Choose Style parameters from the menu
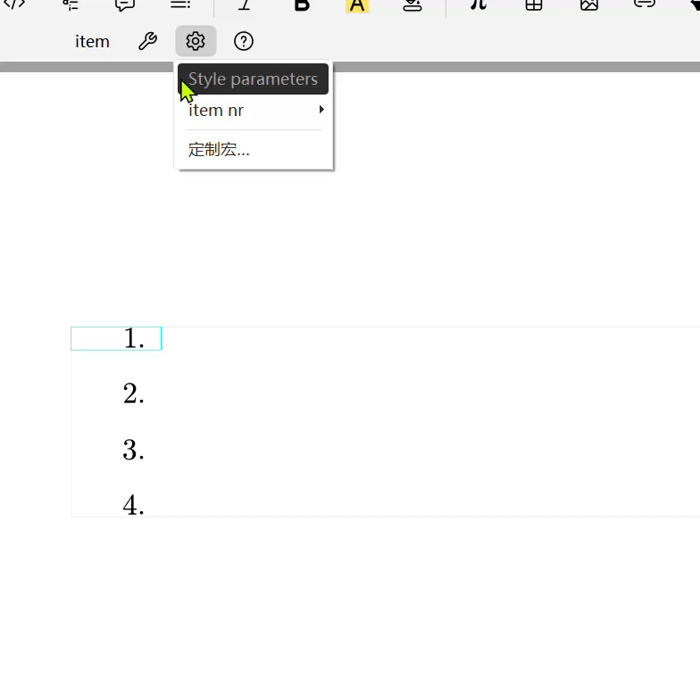 click(x=253, y=79)
